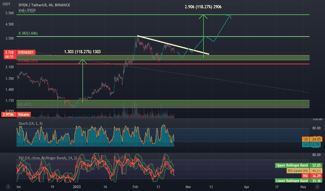Click the 00:55 countdown timer label
The image size is (325, 191).
coord(9,57)
